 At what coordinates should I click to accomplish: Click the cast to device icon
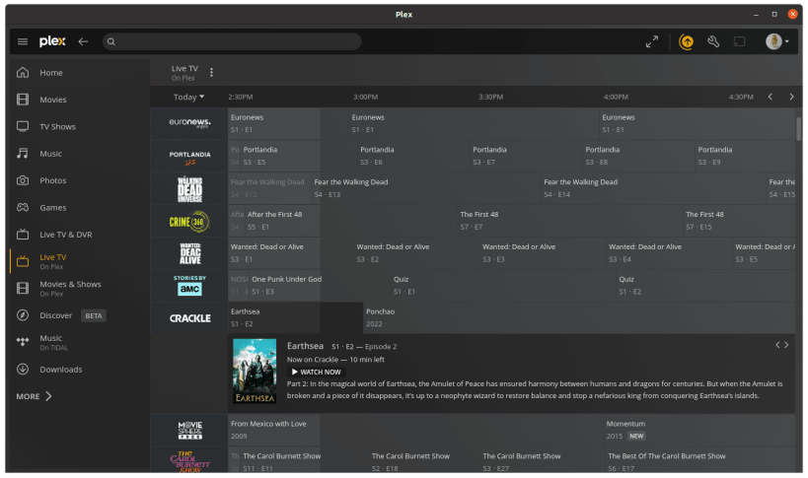pos(740,41)
